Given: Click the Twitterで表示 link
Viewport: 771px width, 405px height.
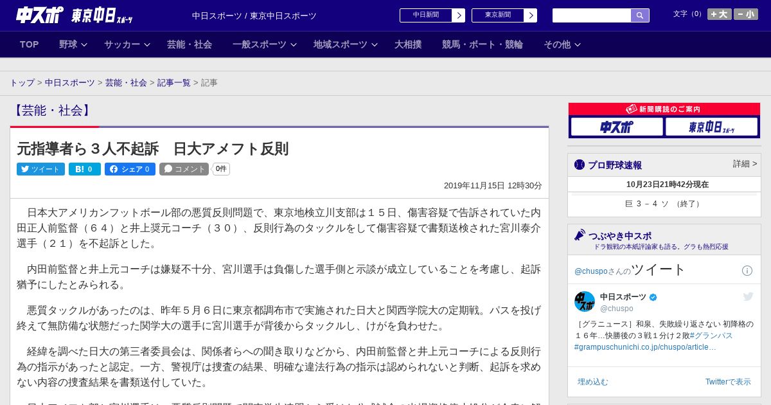Looking at the screenshot, I should tap(728, 382).
